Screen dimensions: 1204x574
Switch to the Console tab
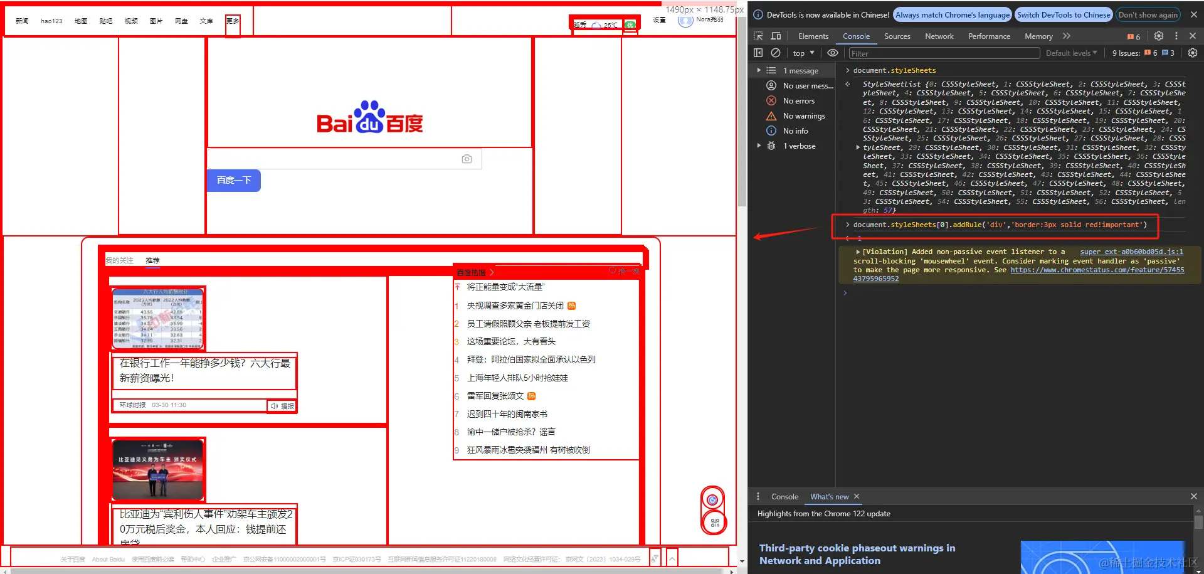coord(856,36)
